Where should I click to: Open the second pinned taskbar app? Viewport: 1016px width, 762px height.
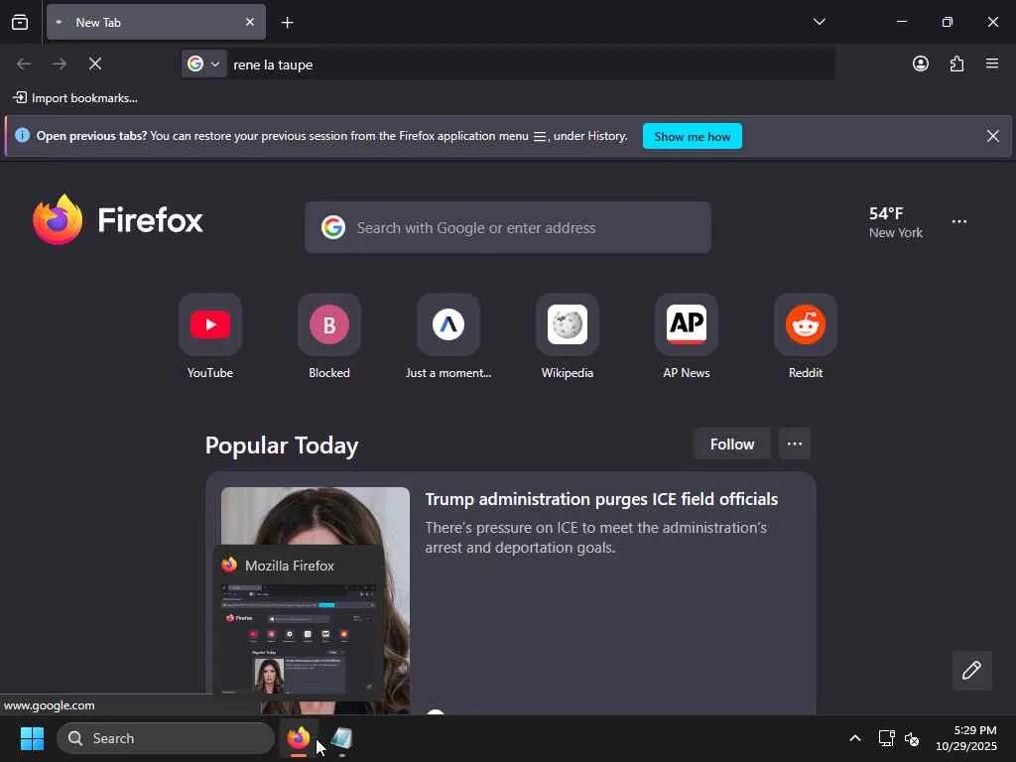341,738
